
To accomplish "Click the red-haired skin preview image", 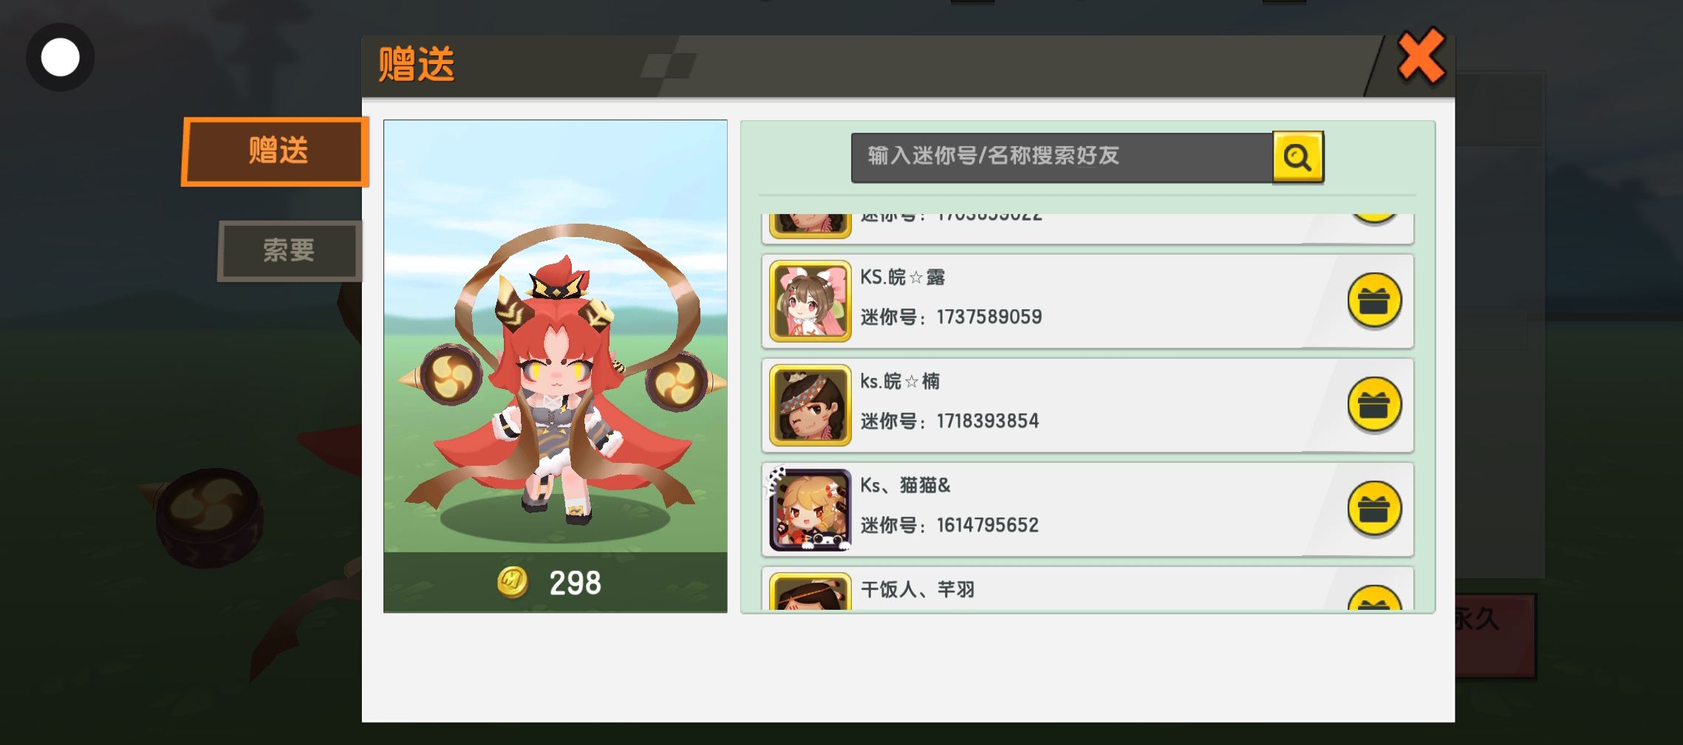I will click(x=556, y=337).
